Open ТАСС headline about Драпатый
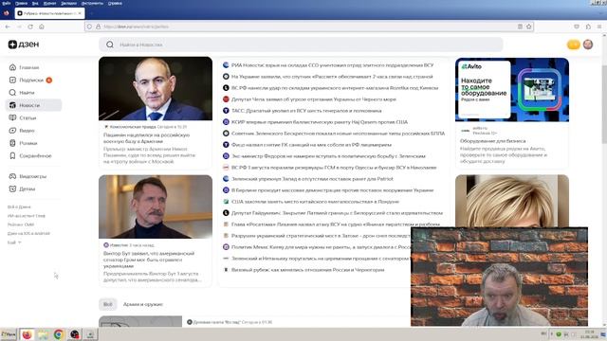607x341 pixels. [306, 111]
